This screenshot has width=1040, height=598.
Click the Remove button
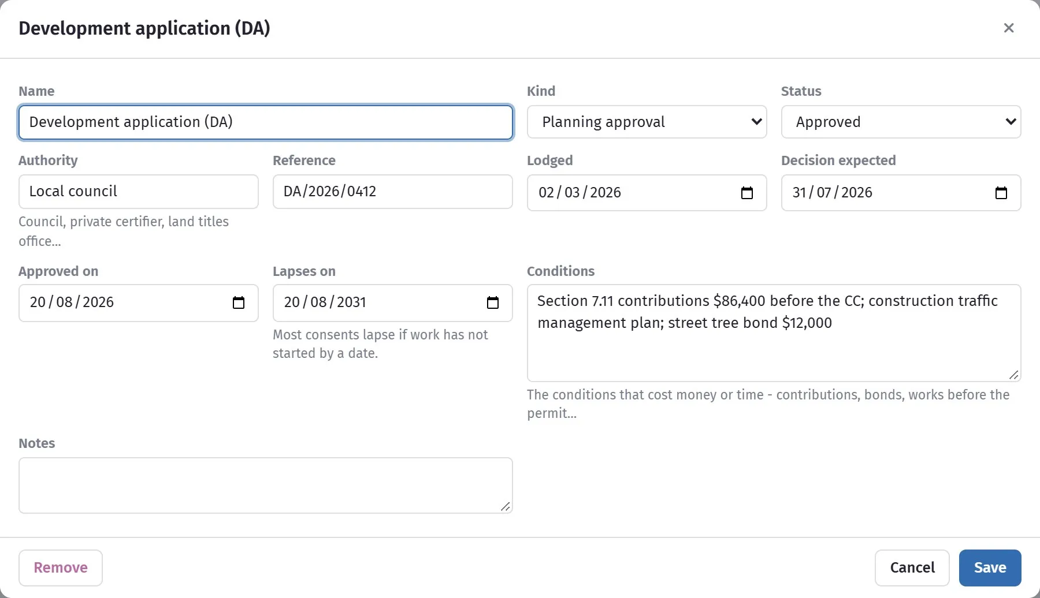pos(61,568)
